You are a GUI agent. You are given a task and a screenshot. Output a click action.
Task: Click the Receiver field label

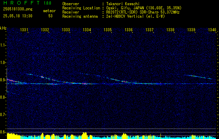[x=71, y=12]
